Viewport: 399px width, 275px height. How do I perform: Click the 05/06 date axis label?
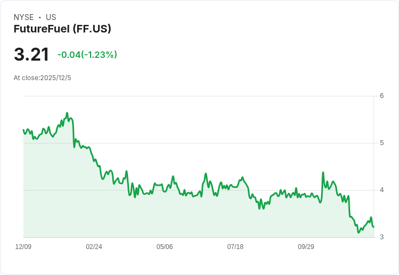(165, 247)
